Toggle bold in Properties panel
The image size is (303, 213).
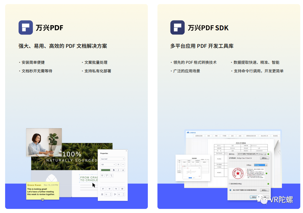coord(114,170)
